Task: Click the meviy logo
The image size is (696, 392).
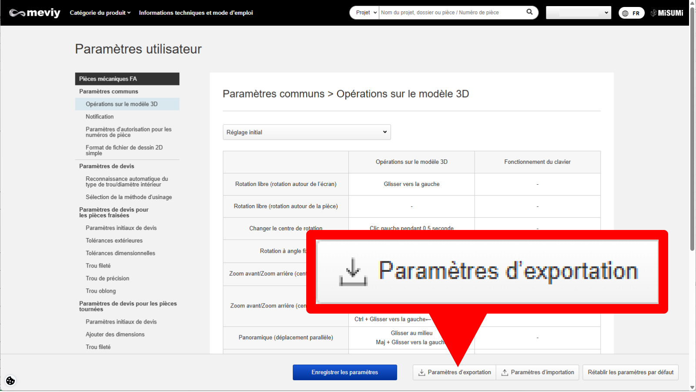Action: (35, 13)
